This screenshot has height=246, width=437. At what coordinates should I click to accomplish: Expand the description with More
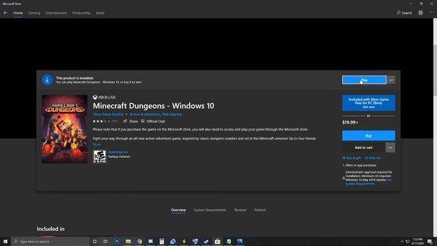97,144
